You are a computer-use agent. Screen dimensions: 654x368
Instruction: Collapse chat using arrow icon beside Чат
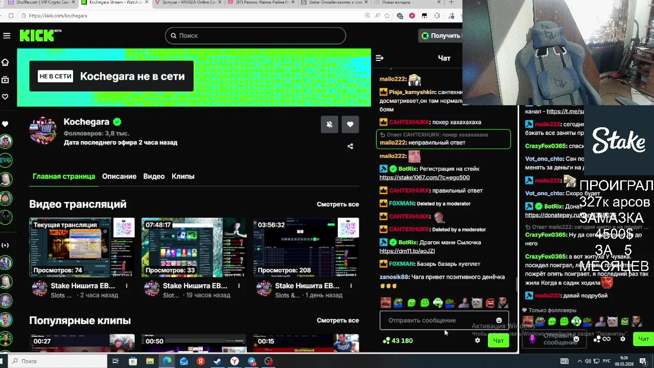click(x=380, y=58)
